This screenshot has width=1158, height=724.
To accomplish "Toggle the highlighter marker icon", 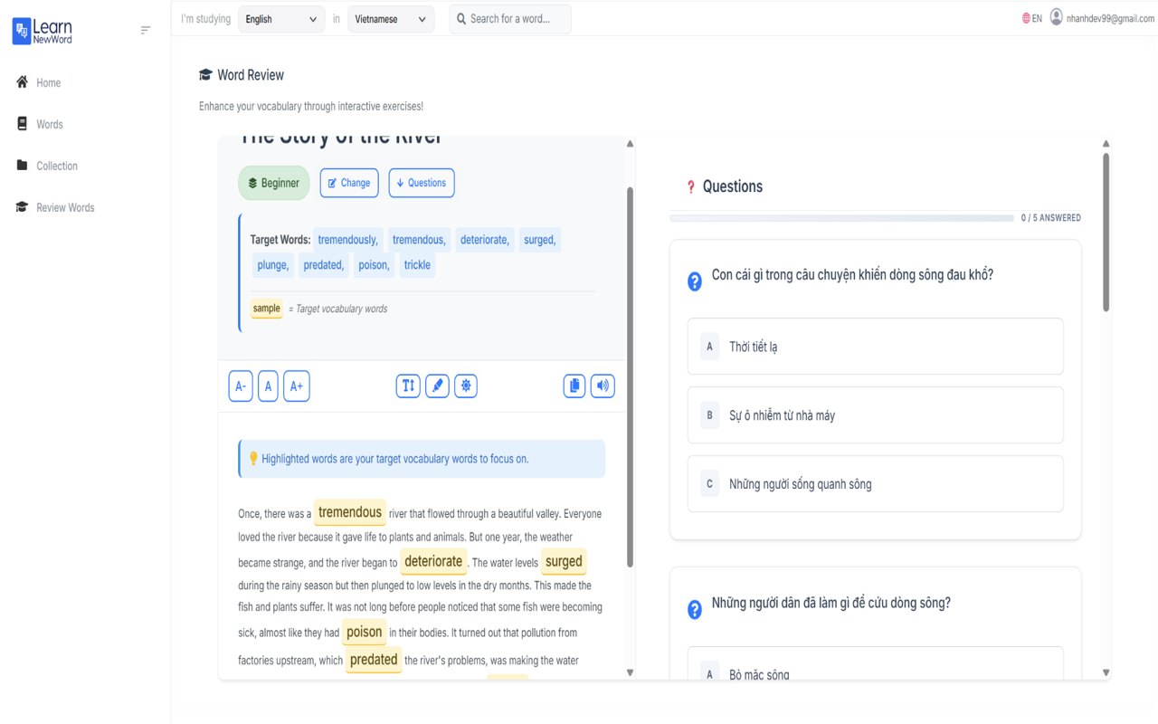I will coord(437,386).
